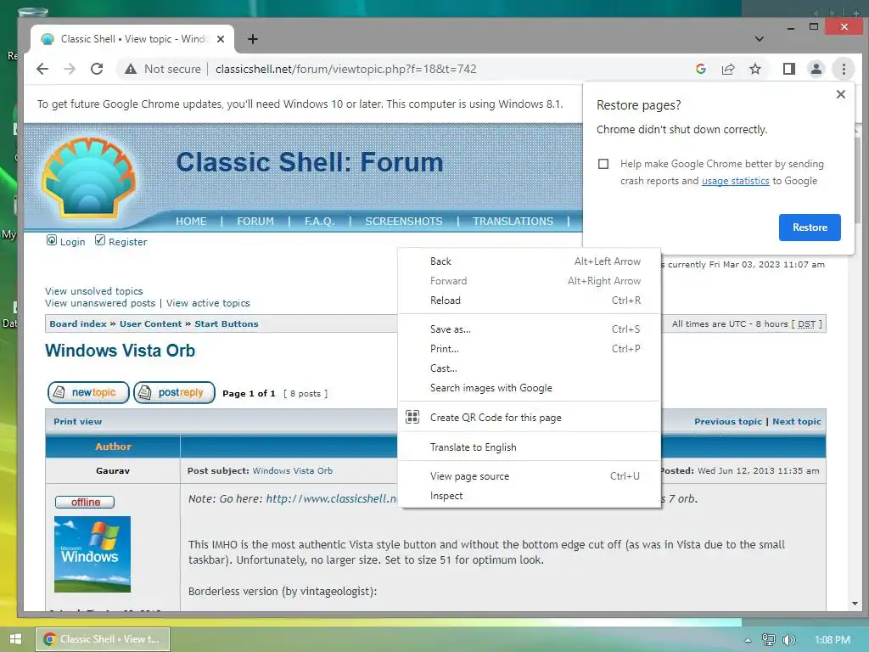Bookmark the page with the star icon
869x652 pixels.
point(754,69)
